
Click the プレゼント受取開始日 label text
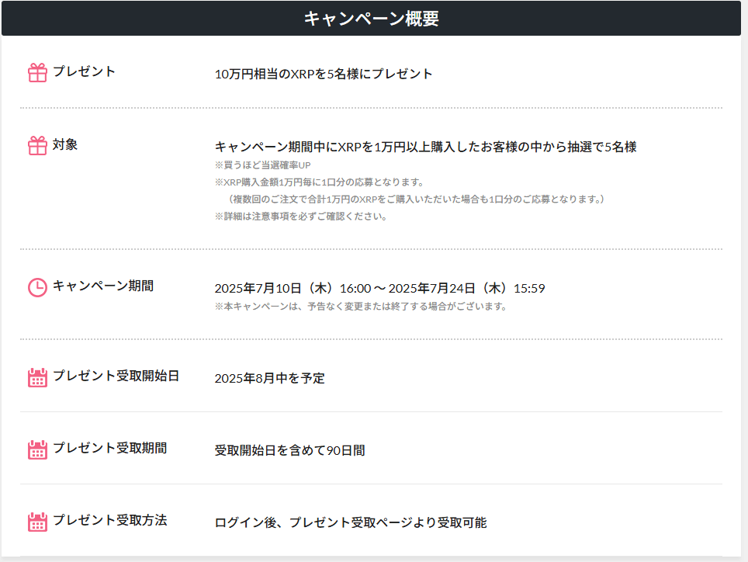coord(116,376)
